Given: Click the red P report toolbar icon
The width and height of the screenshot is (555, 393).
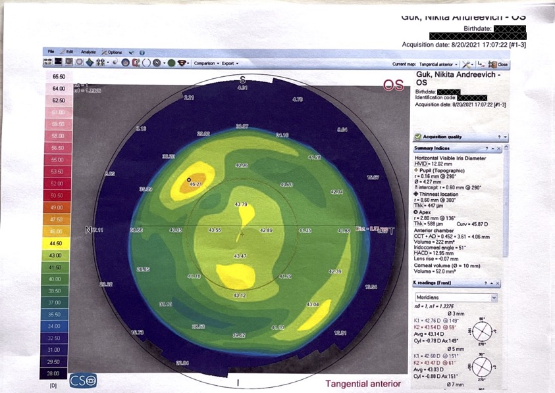Looking at the screenshot, I should click(136, 63).
